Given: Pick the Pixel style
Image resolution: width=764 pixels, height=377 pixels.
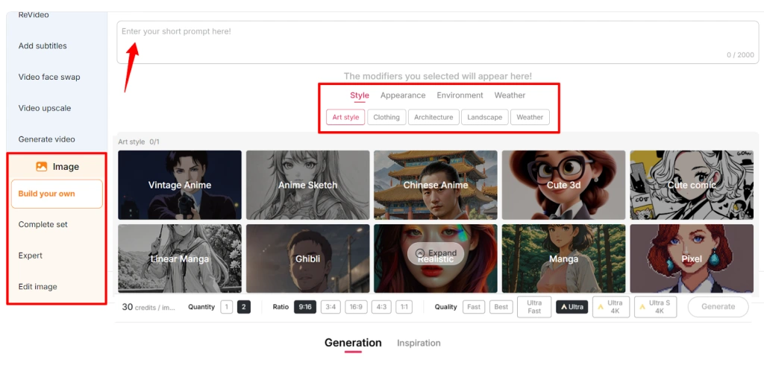Looking at the screenshot, I should point(692,259).
